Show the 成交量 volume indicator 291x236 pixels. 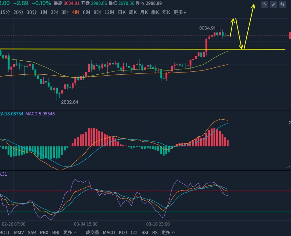coord(93,232)
